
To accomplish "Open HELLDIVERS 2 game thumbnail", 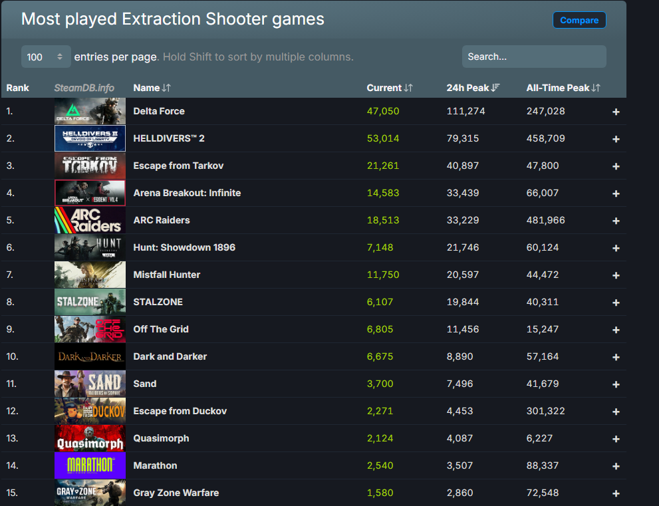I will pos(90,138).
